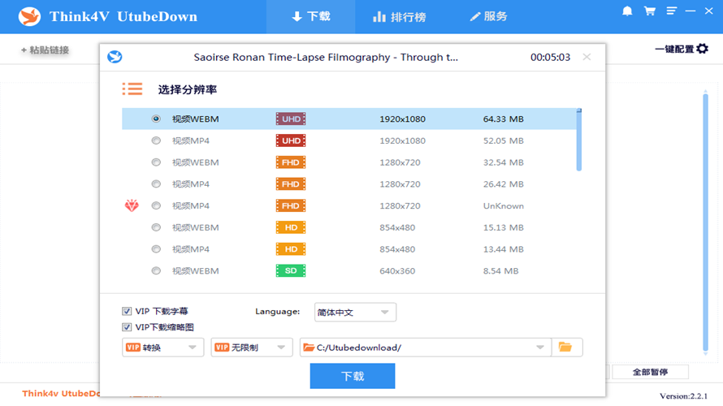Click the UHD badge on the 64.33 MB row

291,119
